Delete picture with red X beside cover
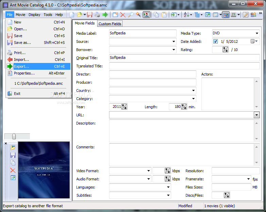The height and width of the screenshot is (212, 266). pos(13,170)
